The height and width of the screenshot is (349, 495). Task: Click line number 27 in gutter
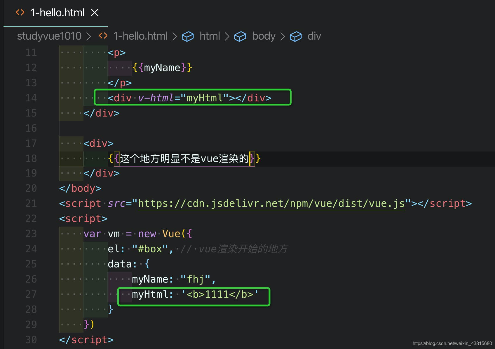[31, 294]
